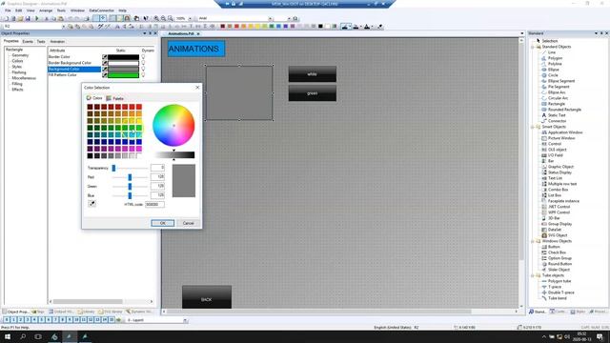Click the color wheel in dialog
610x343 pixels.
click(x=173, y=125)
